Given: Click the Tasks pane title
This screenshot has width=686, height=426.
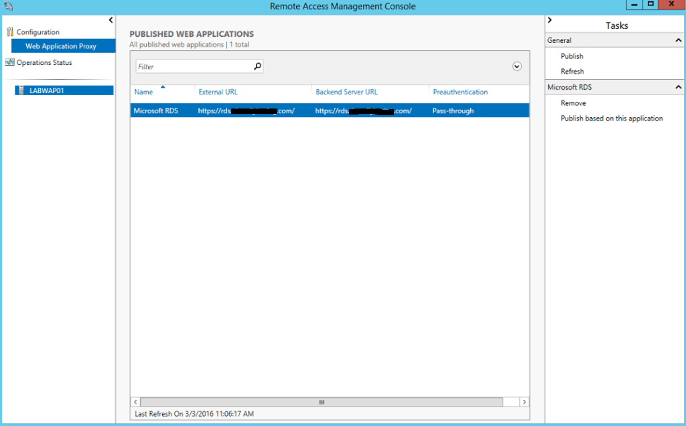Looking at the screenshot, I should (616, 25).
